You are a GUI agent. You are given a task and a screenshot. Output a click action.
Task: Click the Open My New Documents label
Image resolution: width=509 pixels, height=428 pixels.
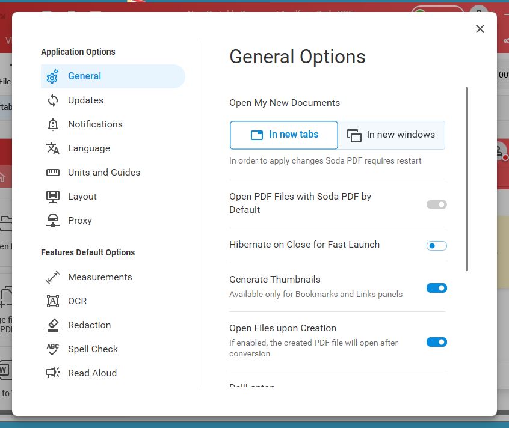click(x=285, y=103)
